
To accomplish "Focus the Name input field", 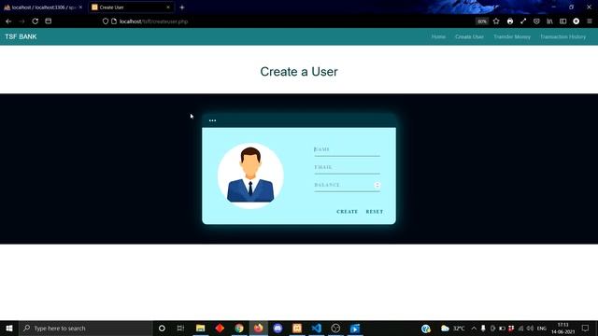I will pyautogui.click(x=347, y=149).
